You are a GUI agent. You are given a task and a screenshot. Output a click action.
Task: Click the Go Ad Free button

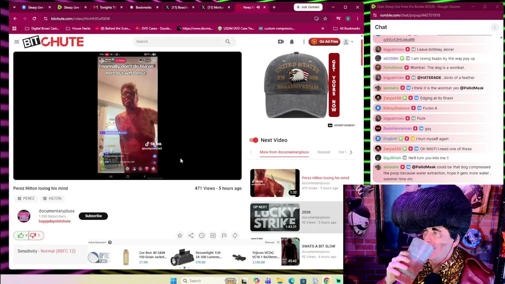(324, 41)
